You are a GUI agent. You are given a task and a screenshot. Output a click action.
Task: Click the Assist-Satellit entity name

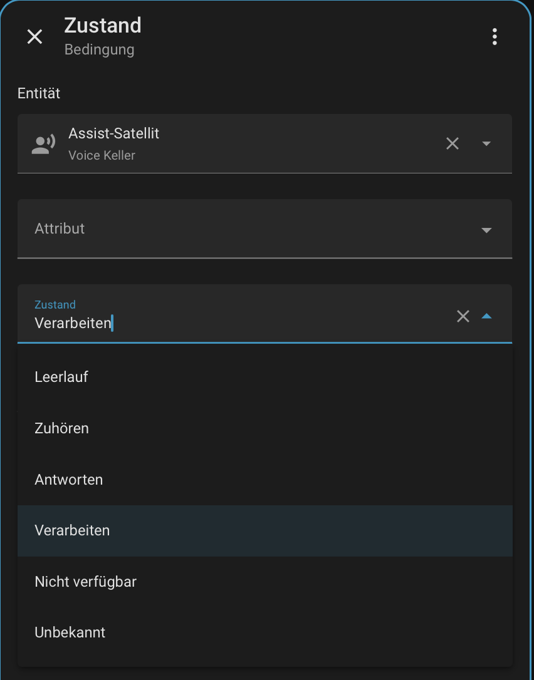113,134
